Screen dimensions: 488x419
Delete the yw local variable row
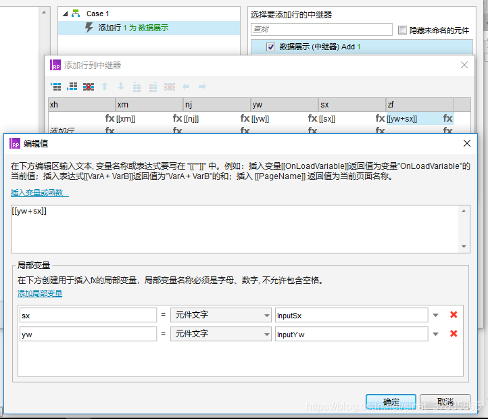click(x=454, y=334)
